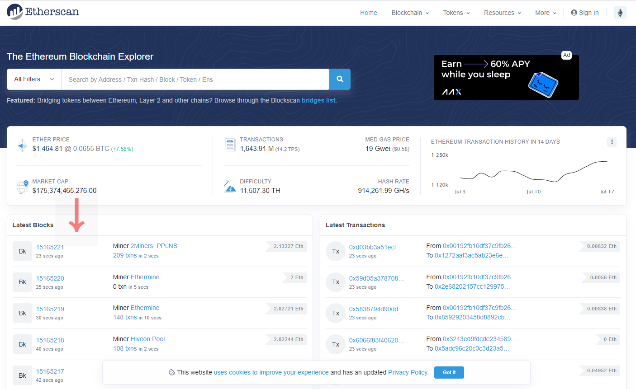This screenshot has height=389, width=636.
Task: Click the hash rate 914,261.99 GH/s value
Action: pos(384,191)
